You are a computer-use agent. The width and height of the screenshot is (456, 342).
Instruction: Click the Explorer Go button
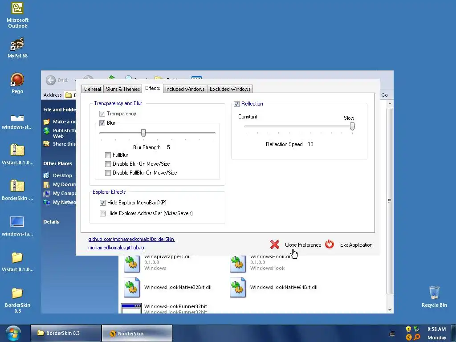point(384,95)
